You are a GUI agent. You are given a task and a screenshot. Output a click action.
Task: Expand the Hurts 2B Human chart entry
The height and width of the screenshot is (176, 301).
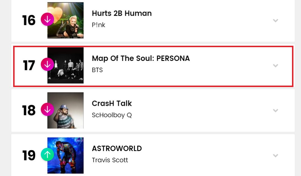(275, 20)
